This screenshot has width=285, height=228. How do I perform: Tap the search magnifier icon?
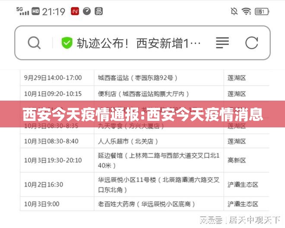[x=34, y=43]
